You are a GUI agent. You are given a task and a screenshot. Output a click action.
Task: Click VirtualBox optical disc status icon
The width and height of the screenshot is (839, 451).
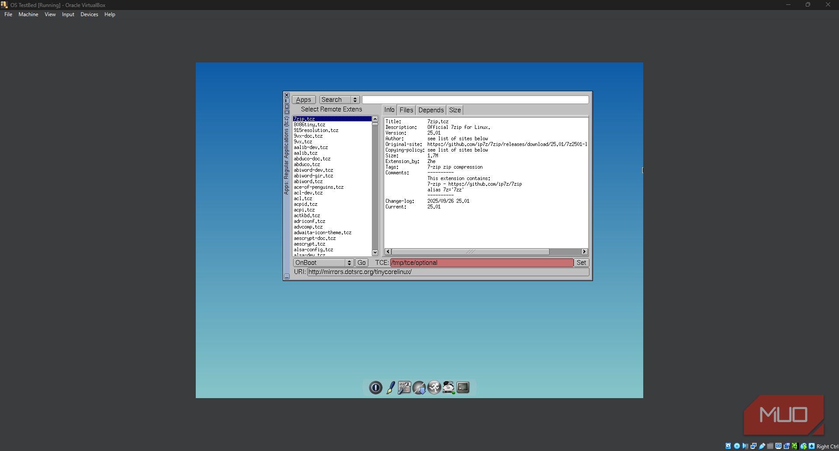[x=737, y=446]
